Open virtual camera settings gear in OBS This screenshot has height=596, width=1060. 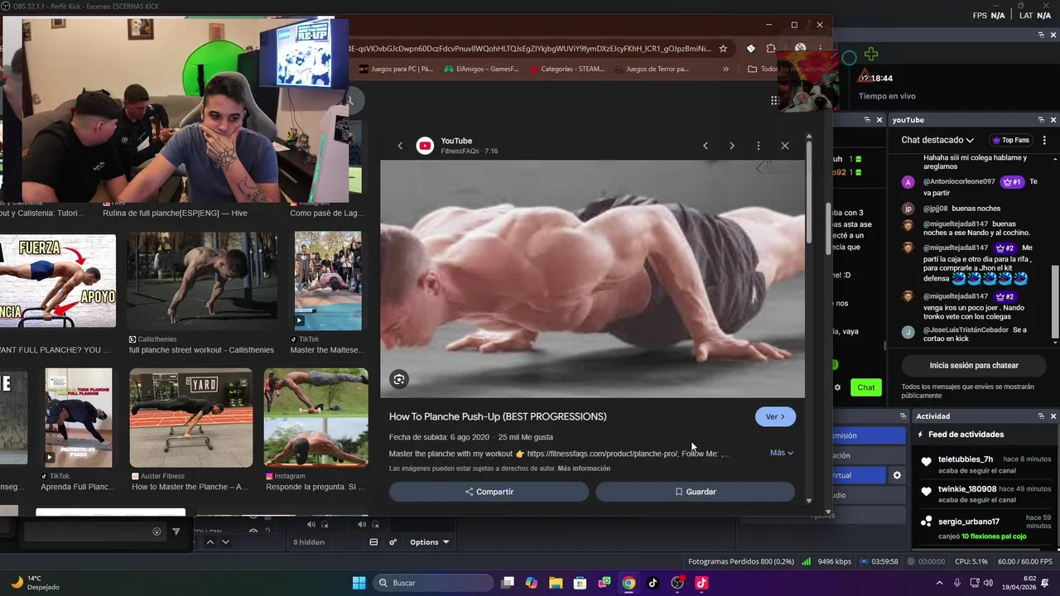pyautogui.click(x=897, y=475)
